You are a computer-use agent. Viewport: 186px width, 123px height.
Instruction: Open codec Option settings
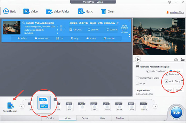coord(125,29)
